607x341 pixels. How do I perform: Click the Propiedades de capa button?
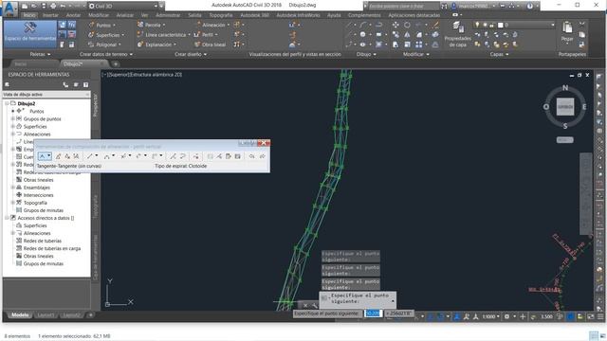click(457, 34)
